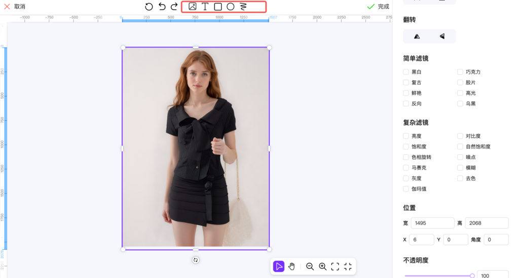Enable the 鲜艳 filter checkbox
519x278 pixels.
(x=406, y=93)
